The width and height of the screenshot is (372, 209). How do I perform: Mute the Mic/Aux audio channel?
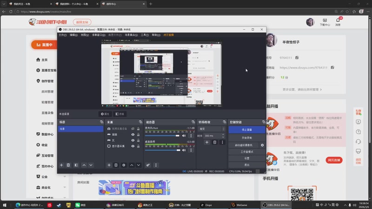pos(184,136)
